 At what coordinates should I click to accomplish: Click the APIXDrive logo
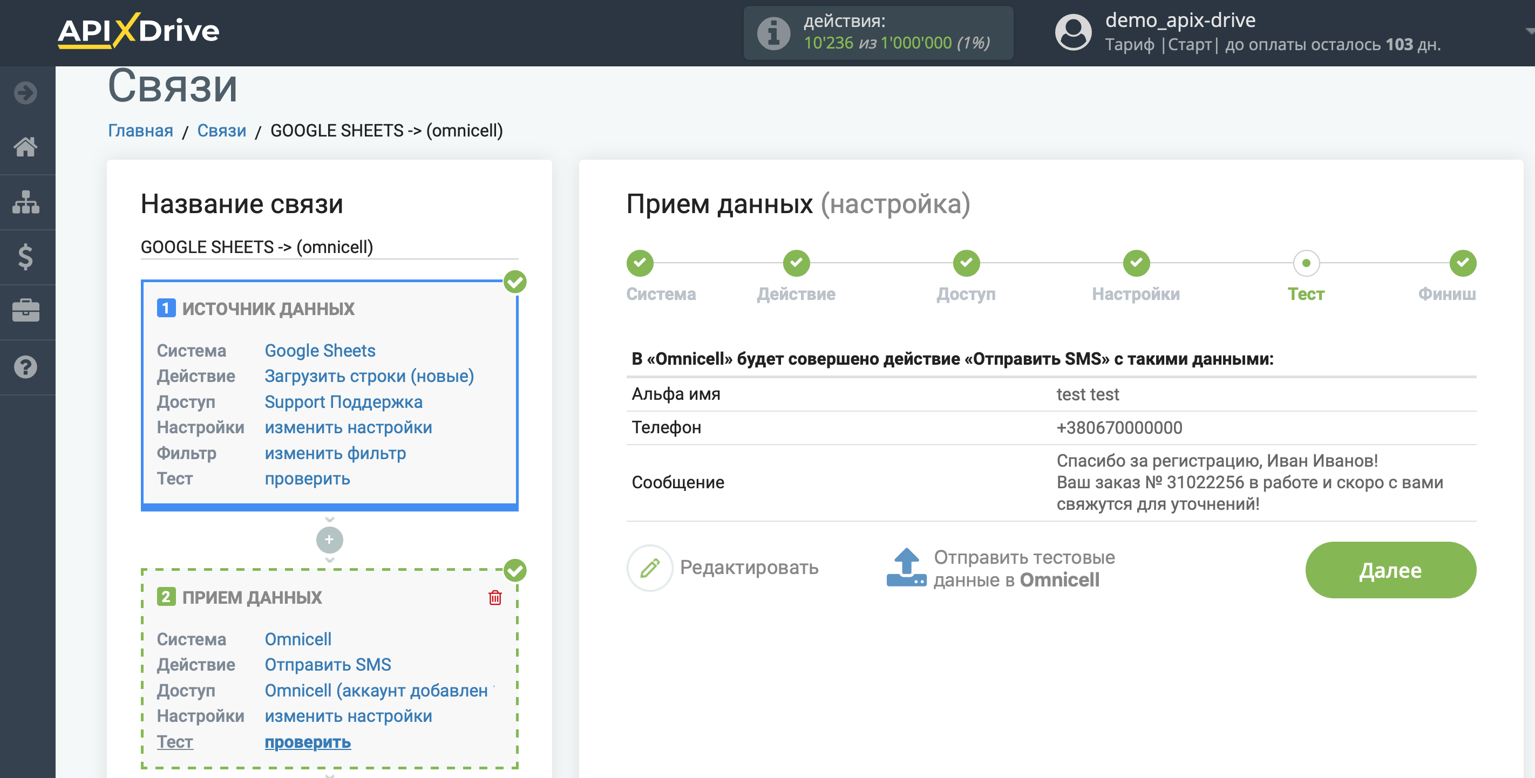click(138, 30)
